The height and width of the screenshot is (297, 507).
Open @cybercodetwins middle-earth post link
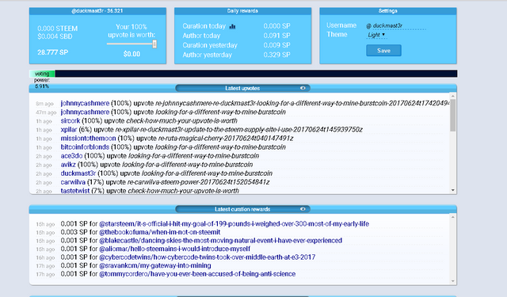207,257
